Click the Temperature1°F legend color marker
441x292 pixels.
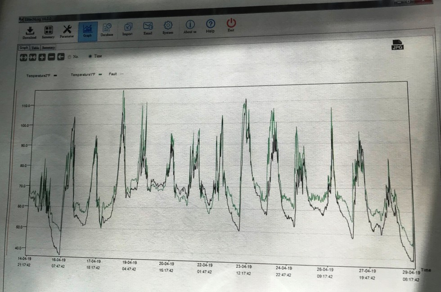coord(100,75)
